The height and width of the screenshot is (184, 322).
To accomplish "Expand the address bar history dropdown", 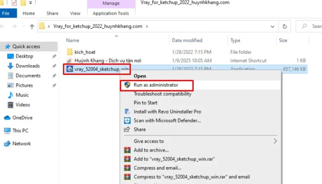I will [x=273, y=26].
